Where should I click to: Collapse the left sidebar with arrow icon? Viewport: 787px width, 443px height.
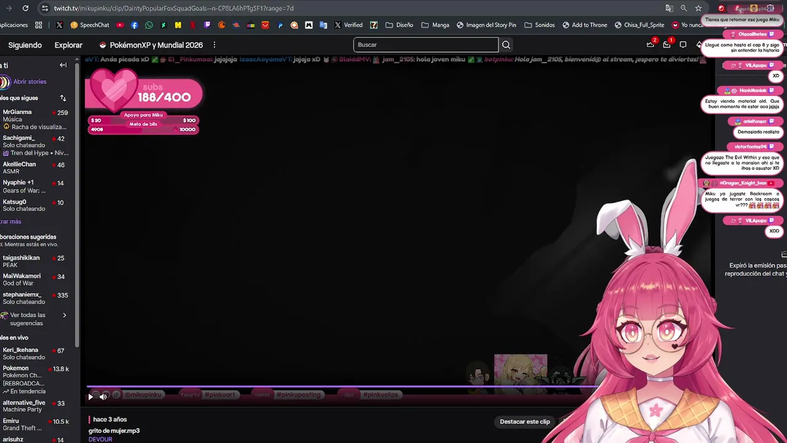tap(63, 65)
